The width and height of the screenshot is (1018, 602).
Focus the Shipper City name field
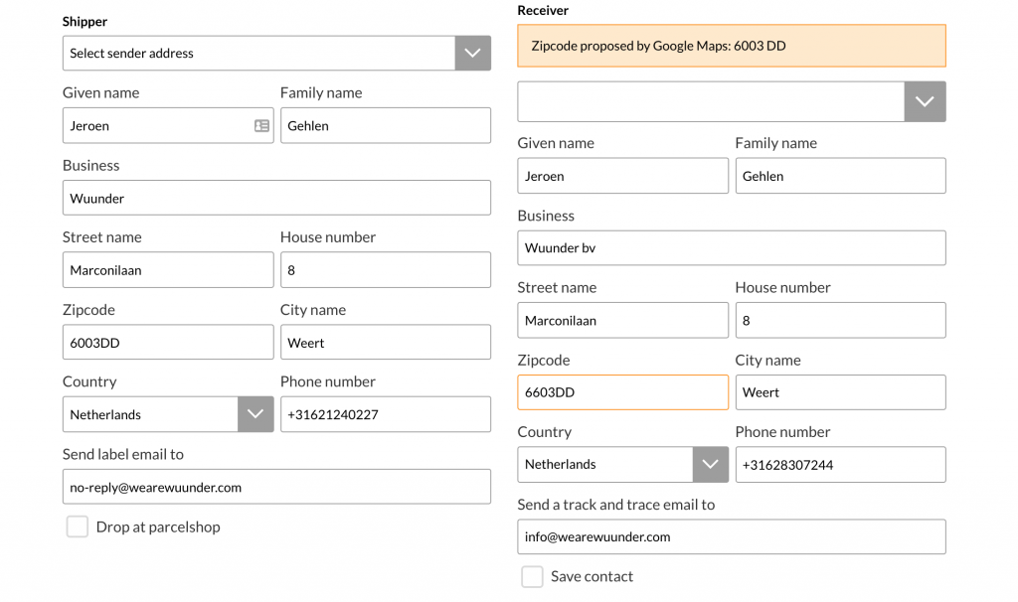[x=386, y=342]
